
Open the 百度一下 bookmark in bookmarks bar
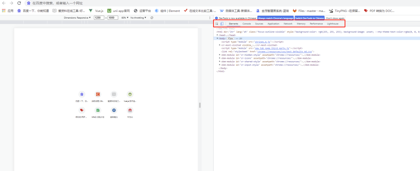click(x=33, y=11)
